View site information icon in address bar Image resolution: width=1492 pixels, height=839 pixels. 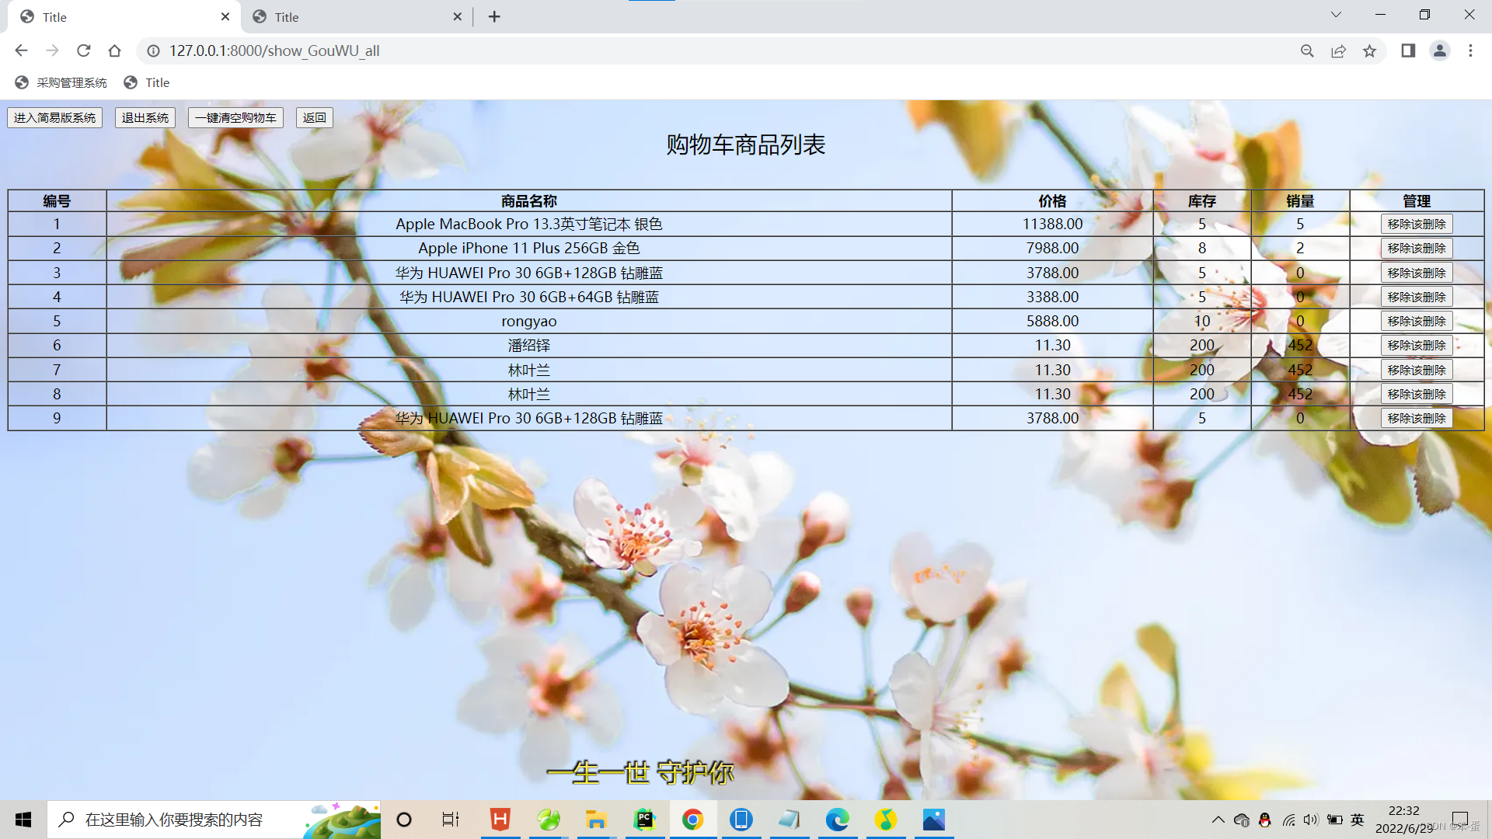[154, 50]
